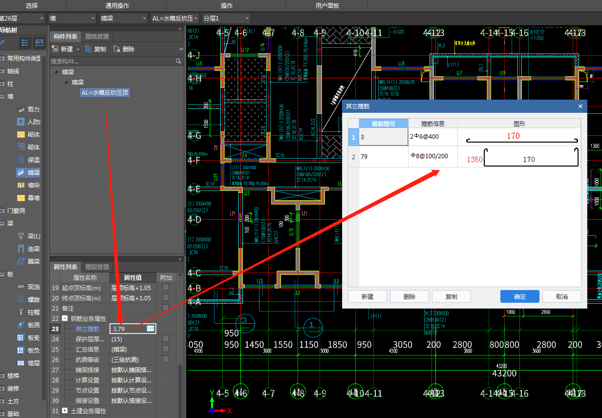Switch to the 图层管理 tab
This screenshot has width=602, height=418.
97,267
